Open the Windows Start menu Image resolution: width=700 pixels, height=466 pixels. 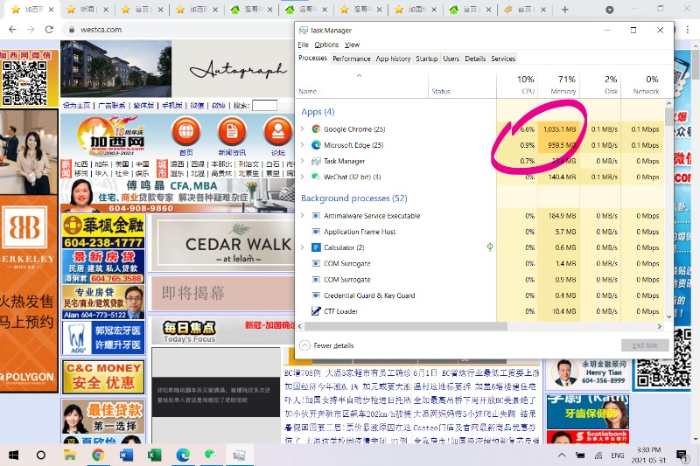coord(13,455)
